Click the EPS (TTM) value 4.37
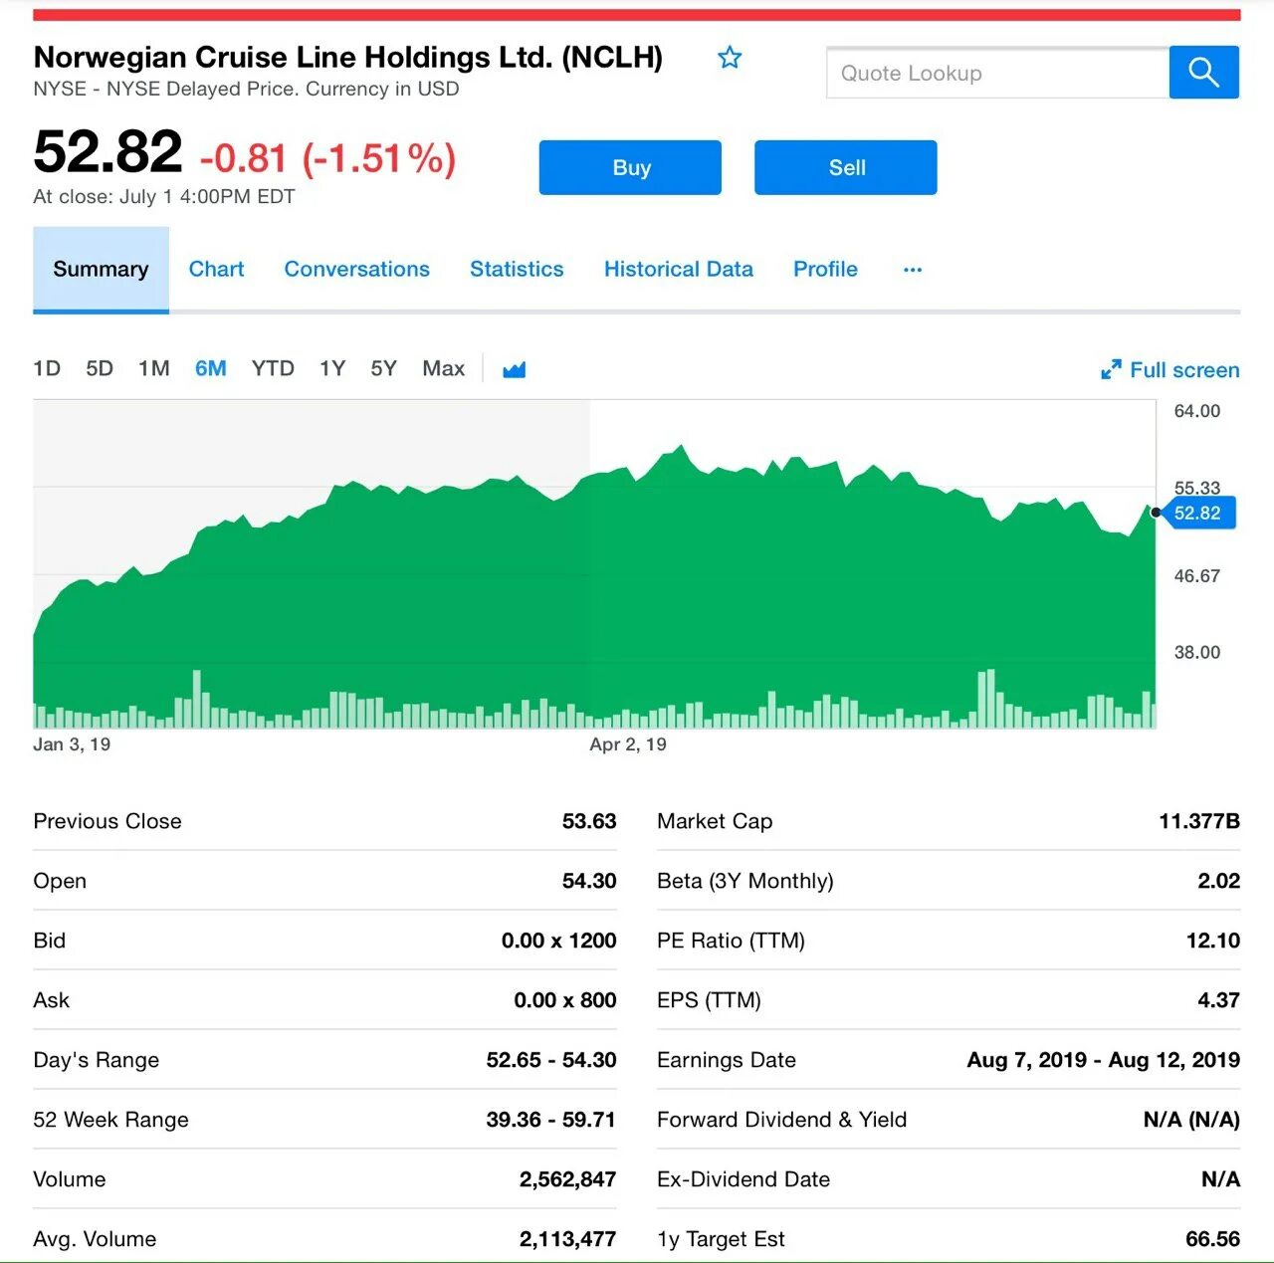1274x1263 pixels. coord(1218,1000)
